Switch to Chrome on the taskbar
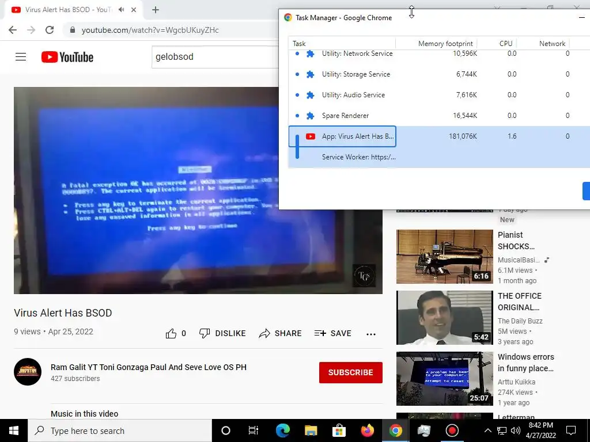Viewport: 590px width, 442px height. [x=395, y=430]
